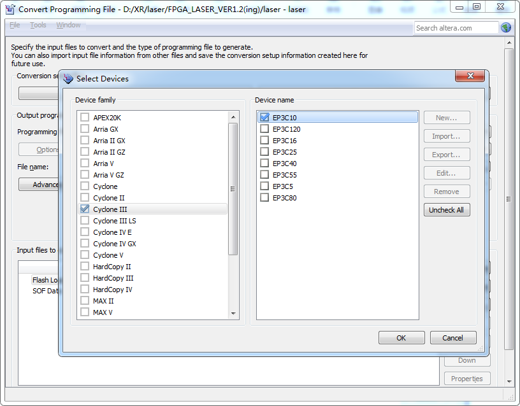Check the APEX20K device family
The image size is (520, 406).
point(85,117)
